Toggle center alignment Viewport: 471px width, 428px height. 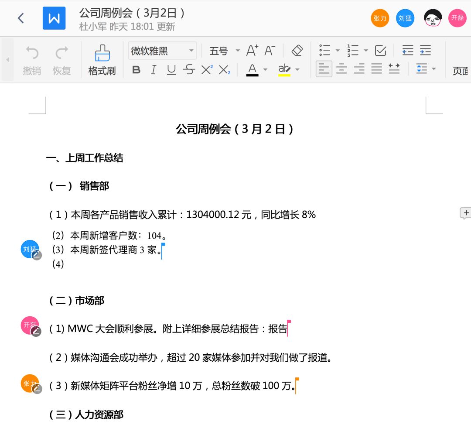(x=341, y=69)
